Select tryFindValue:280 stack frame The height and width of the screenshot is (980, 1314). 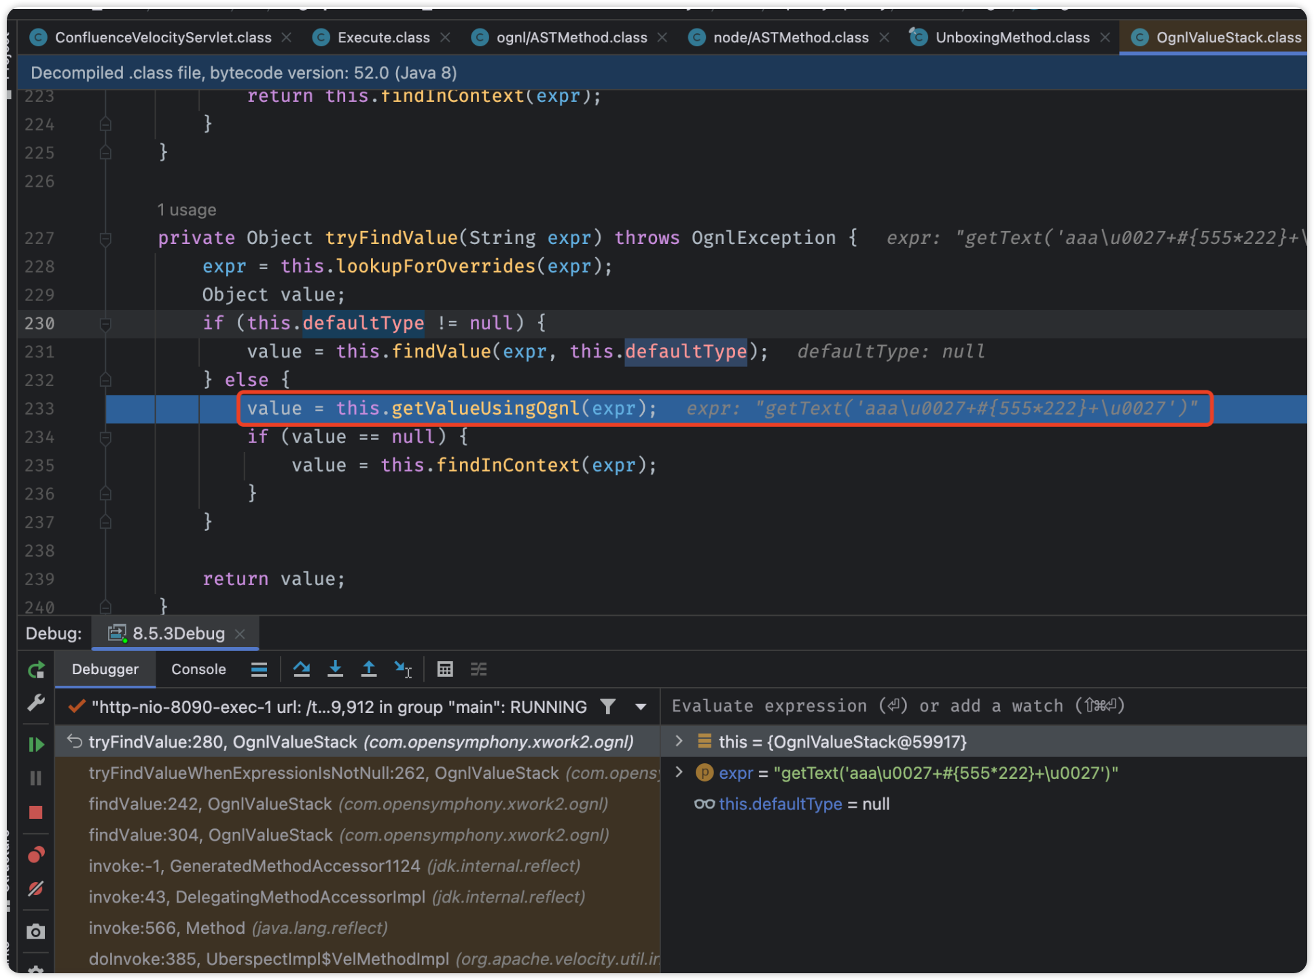point(358,741)
